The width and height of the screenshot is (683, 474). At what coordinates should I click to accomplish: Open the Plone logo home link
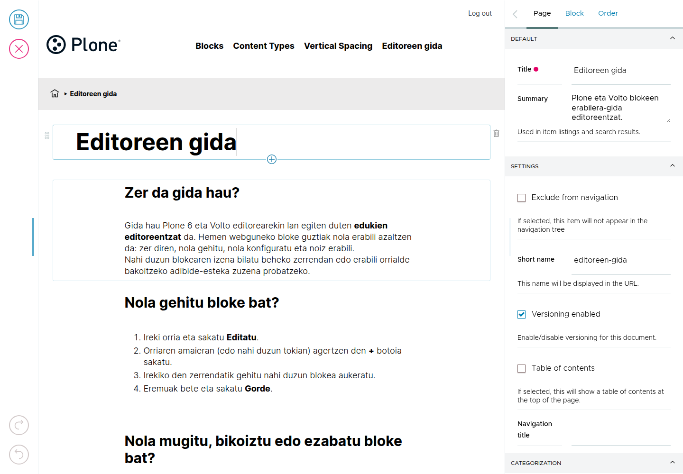(83, 45)
